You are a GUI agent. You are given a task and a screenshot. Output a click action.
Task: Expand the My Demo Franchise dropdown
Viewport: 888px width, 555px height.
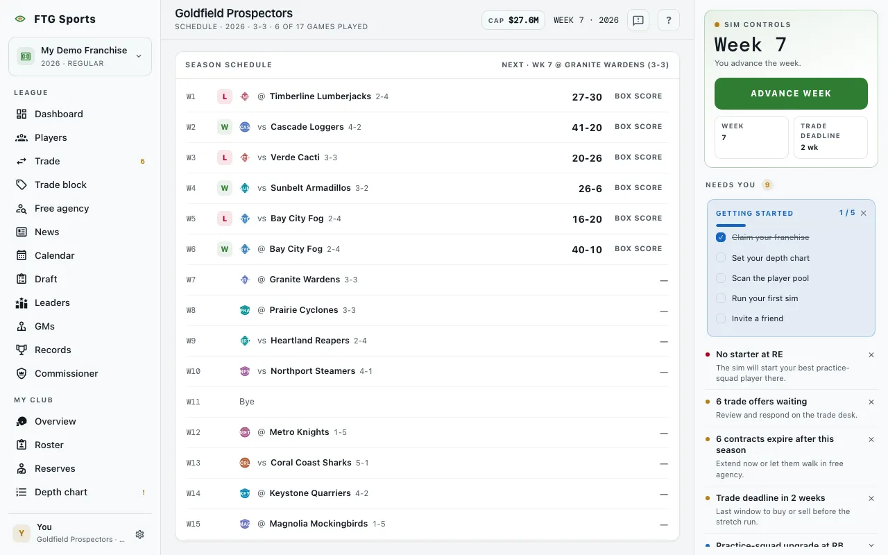coord(80,56)
